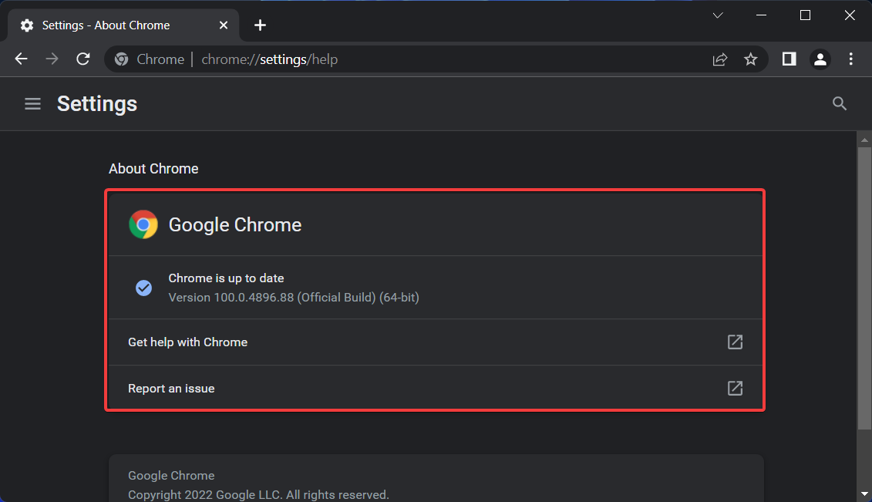This screenshot has height=502, width=872.
Task: Click the external link icon for Get help
Action: point(736,342)
